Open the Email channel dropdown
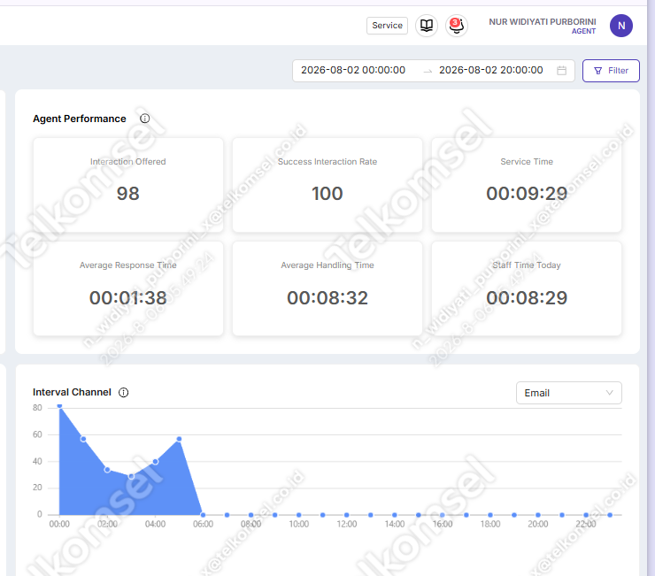 [x=568, y=393]
